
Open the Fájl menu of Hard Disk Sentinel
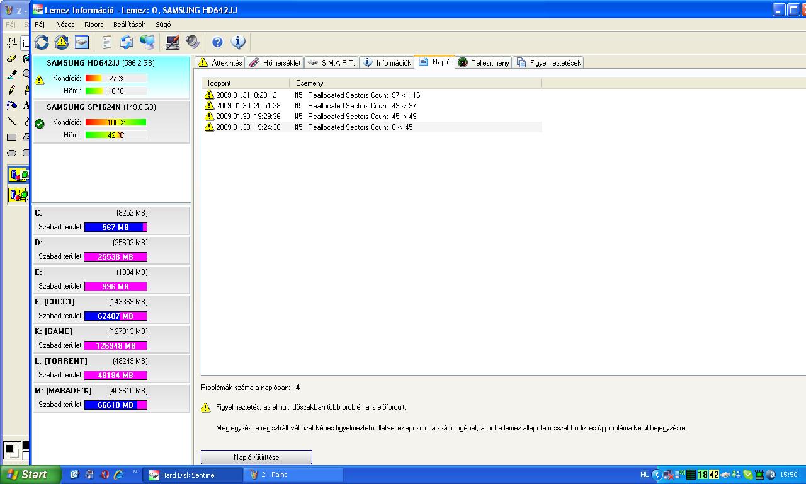pos(40,25)
